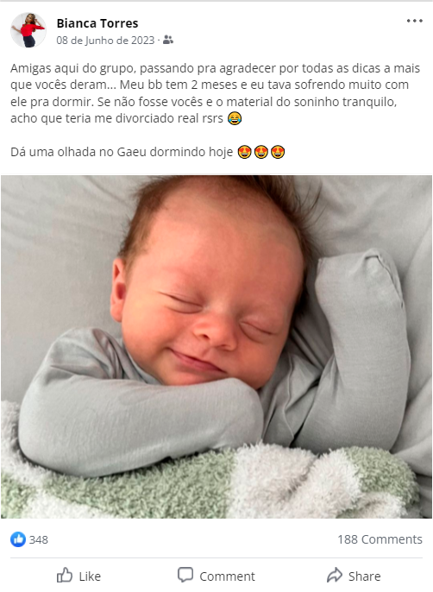Click the blue thumbs-up reaction icon
The height and width of the screenshot is (592, 433).
point(18,539)
